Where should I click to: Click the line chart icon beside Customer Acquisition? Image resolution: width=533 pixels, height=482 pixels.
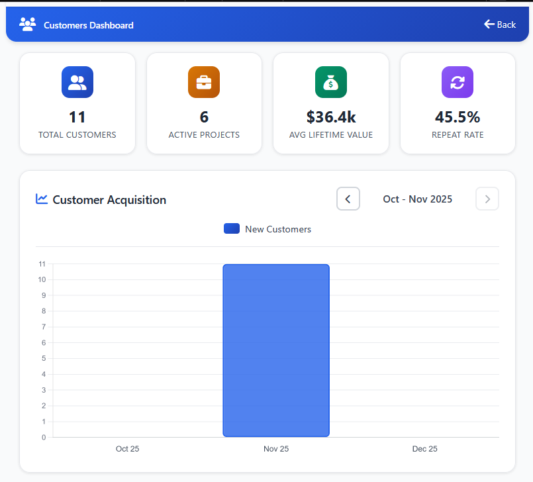40,199
